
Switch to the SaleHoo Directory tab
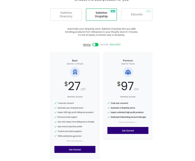[66, 15]
